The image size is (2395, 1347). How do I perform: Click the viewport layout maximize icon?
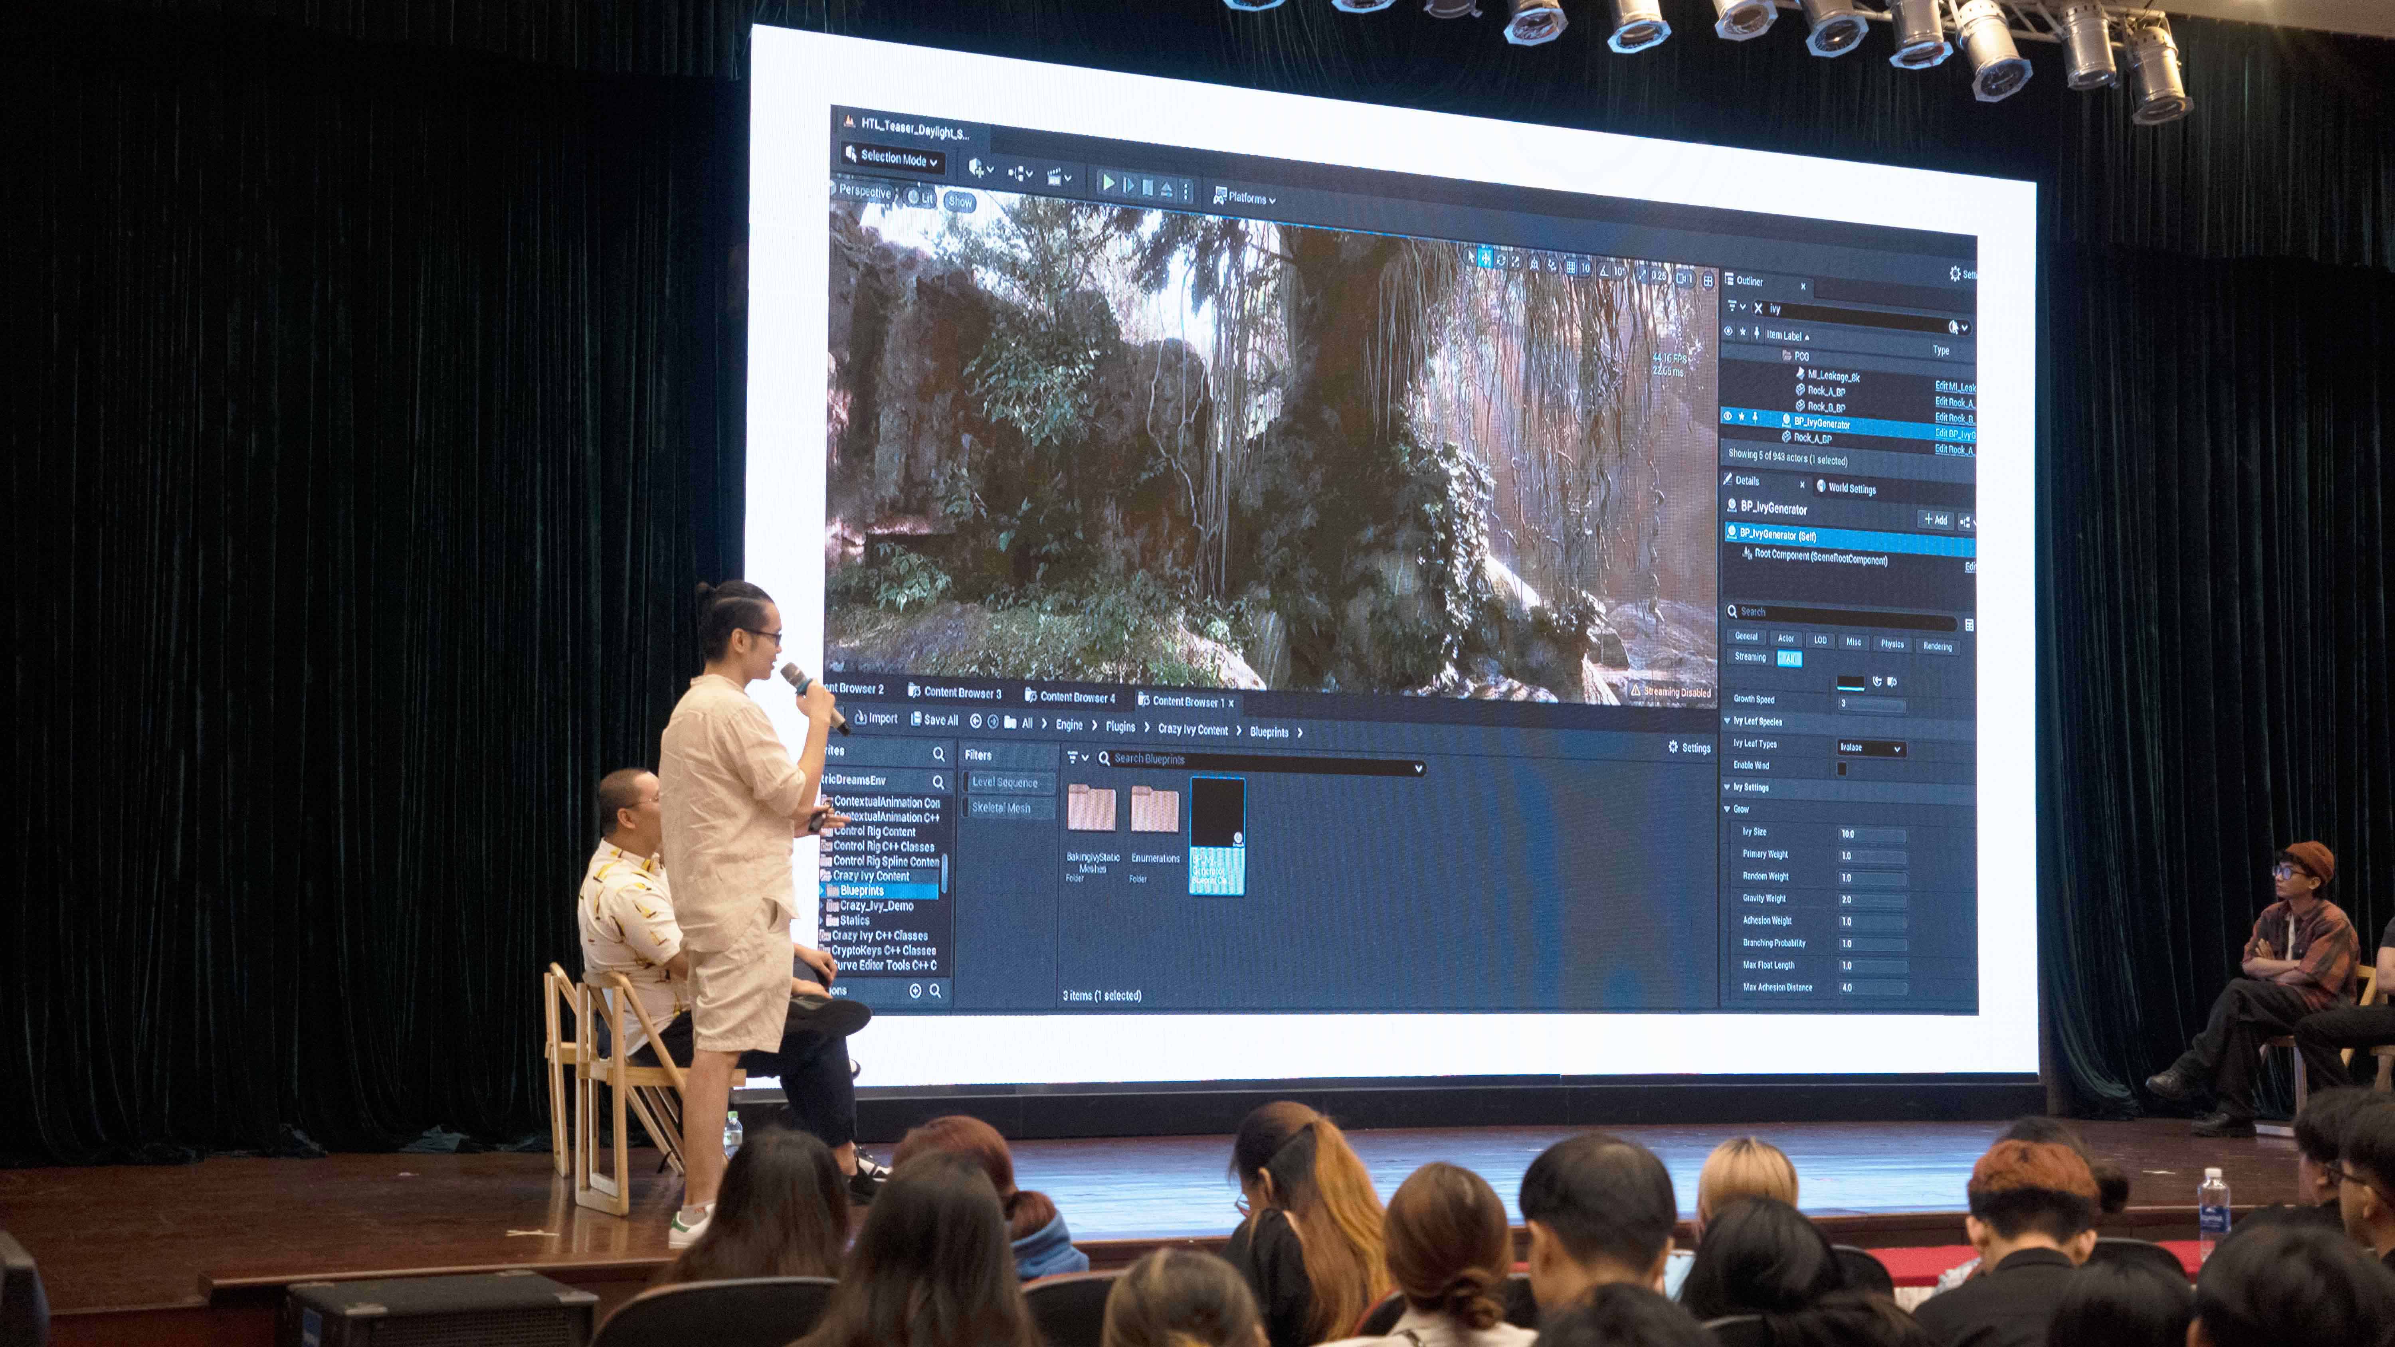click(1708, 281)
